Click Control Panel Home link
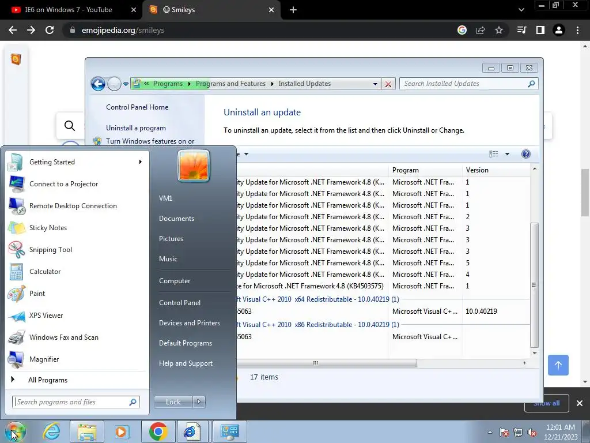The width and height of the screenshot is (590, 443). (x=137, y=107)
